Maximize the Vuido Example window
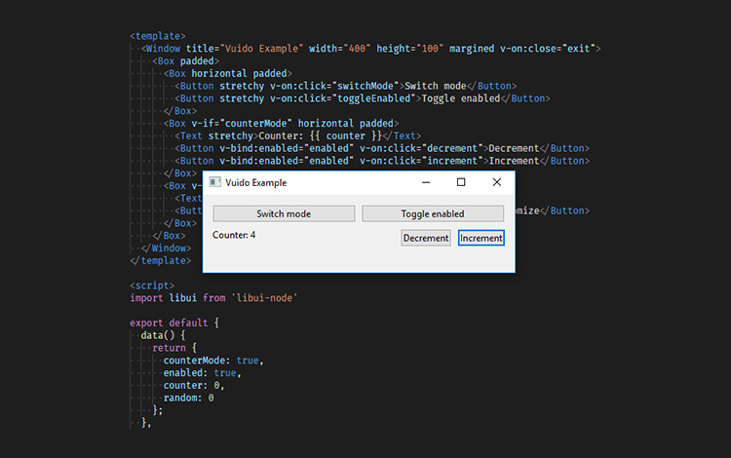731x458 pixels. 461,182
